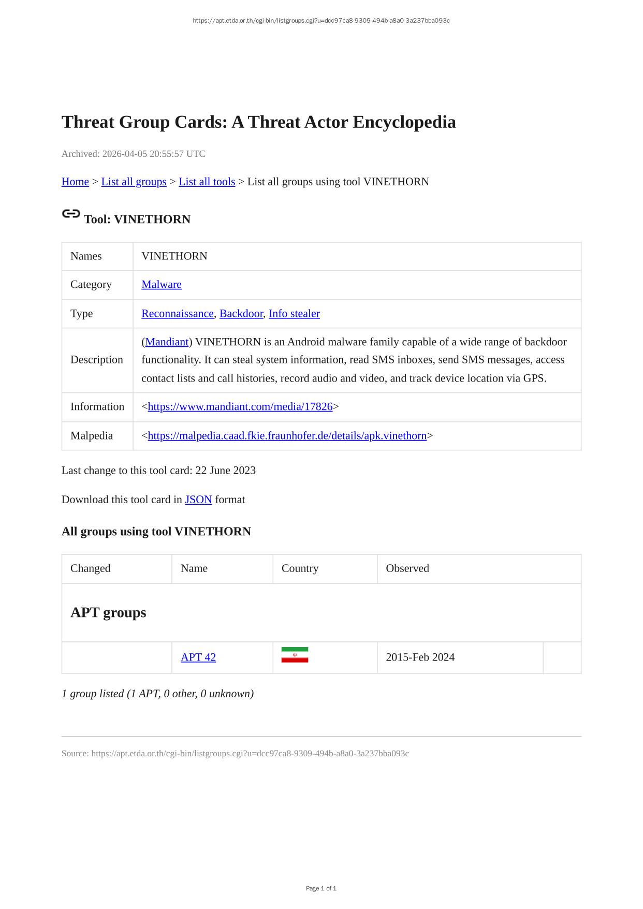Select the Reconnaissance type link
The width and height of the screenshot is (643, 909).
point(177,314)
